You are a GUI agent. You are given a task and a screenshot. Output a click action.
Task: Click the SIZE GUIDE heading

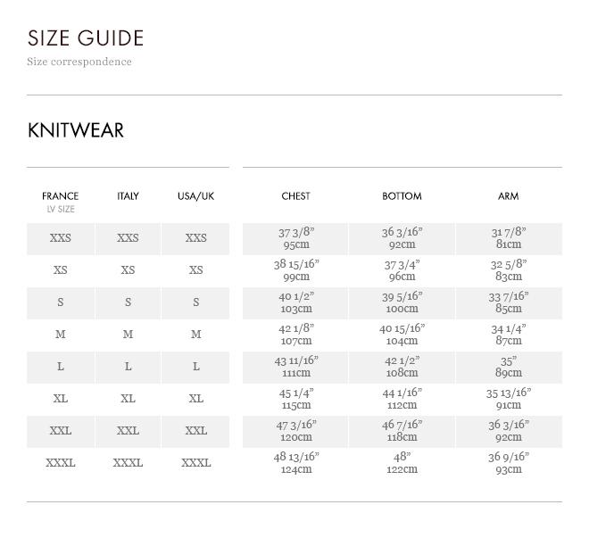click(x=86, y=38)
